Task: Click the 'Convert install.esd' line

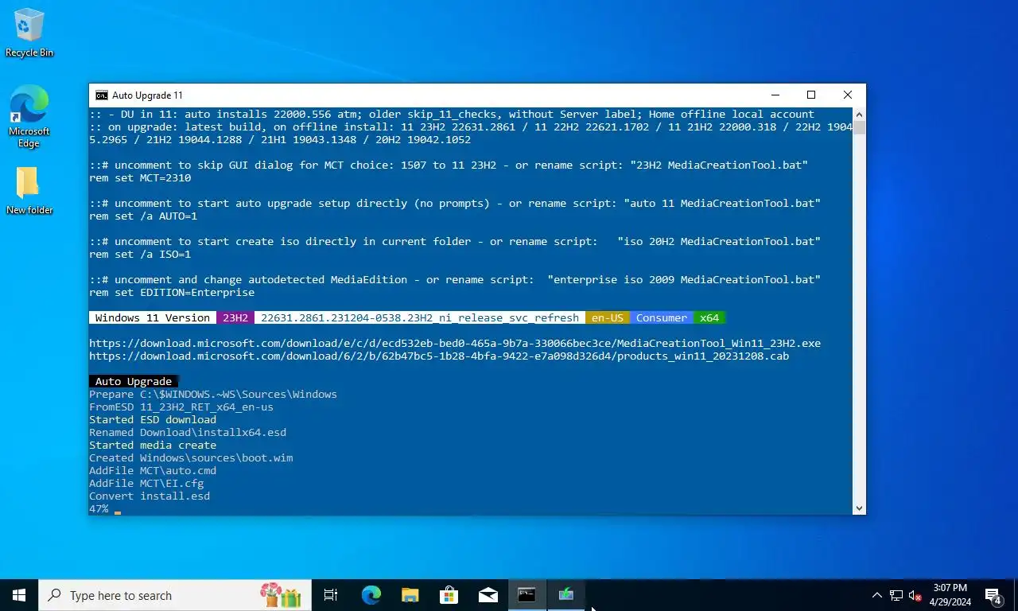Action: coord(150,496)
